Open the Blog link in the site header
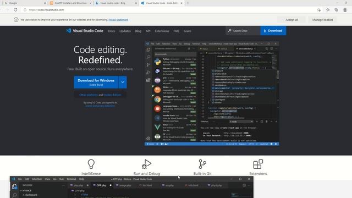The height and width of the screenshot is (198, 352). (138, 31)
